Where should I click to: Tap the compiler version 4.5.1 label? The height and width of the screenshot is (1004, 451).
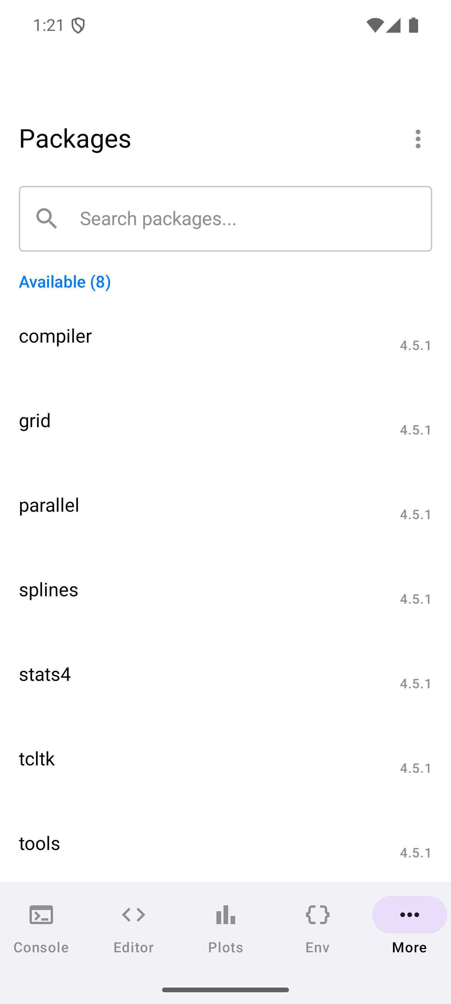(415, 345)
